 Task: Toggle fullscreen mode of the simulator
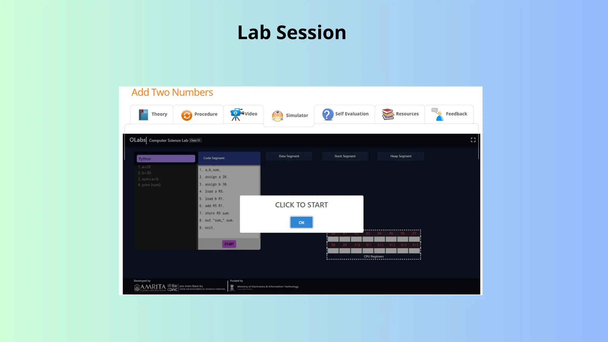tap(473, 140)
